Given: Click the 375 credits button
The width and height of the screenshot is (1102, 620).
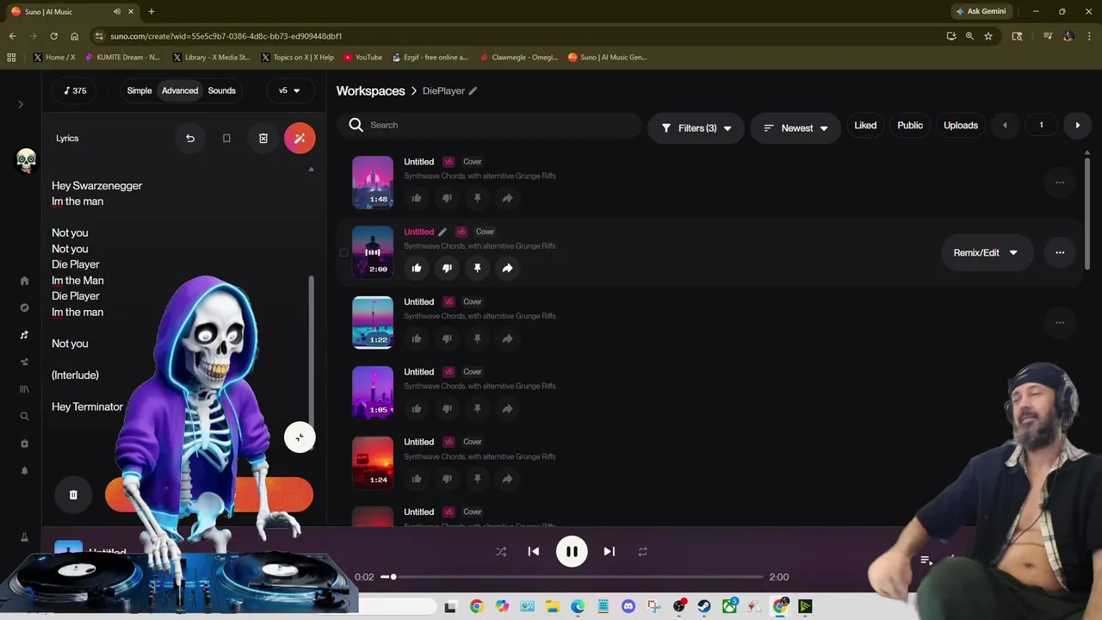Looking at the screenshot, I should (x=75, y=90).
